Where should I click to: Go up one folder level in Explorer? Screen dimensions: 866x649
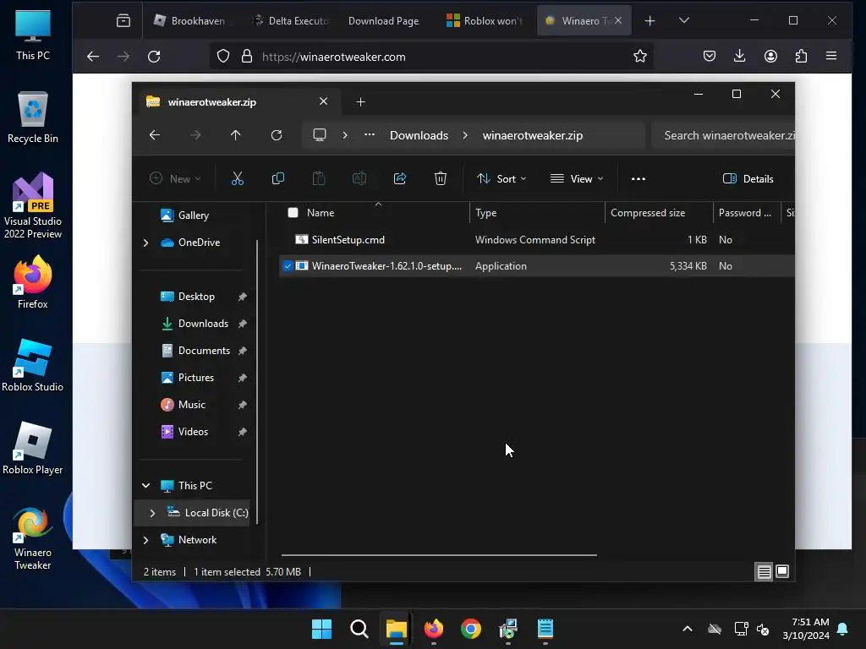click(236, 135)
